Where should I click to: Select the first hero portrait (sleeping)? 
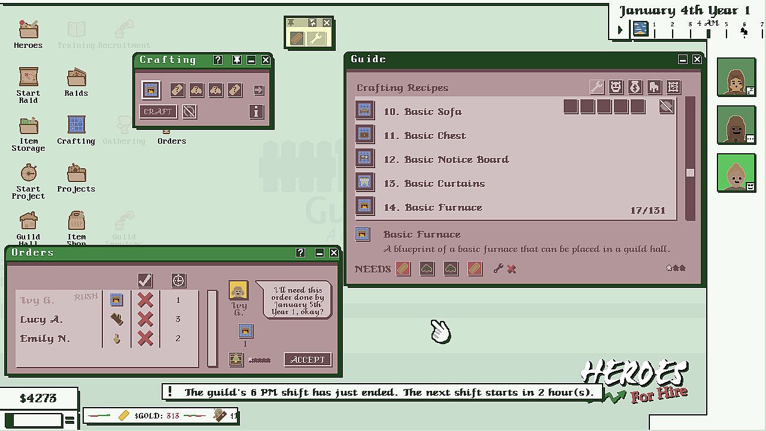(x=736, y=77)
